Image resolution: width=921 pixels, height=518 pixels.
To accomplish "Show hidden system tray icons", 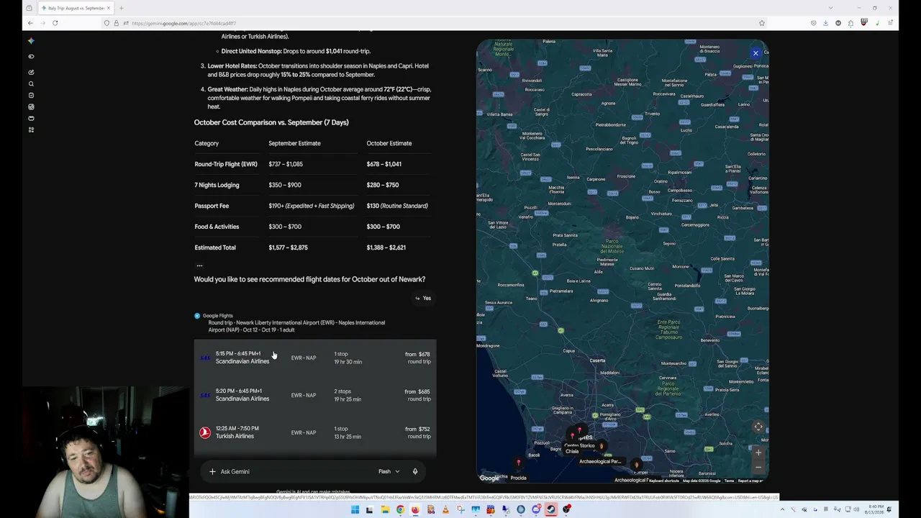I will click(x=783, y=510).
